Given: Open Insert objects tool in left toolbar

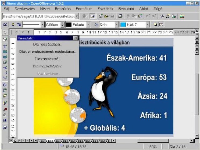Looking at the screenshot, I should [5, 103].
